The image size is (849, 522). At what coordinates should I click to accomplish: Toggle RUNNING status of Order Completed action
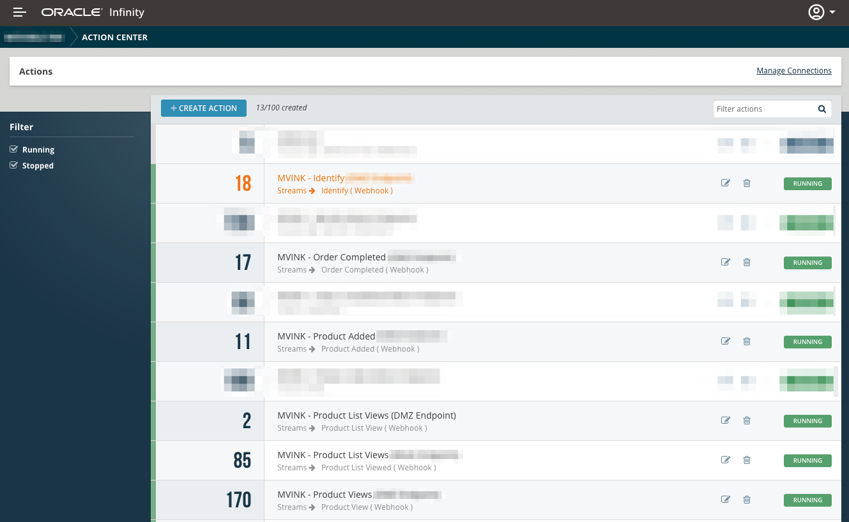(x=807, y=263)
